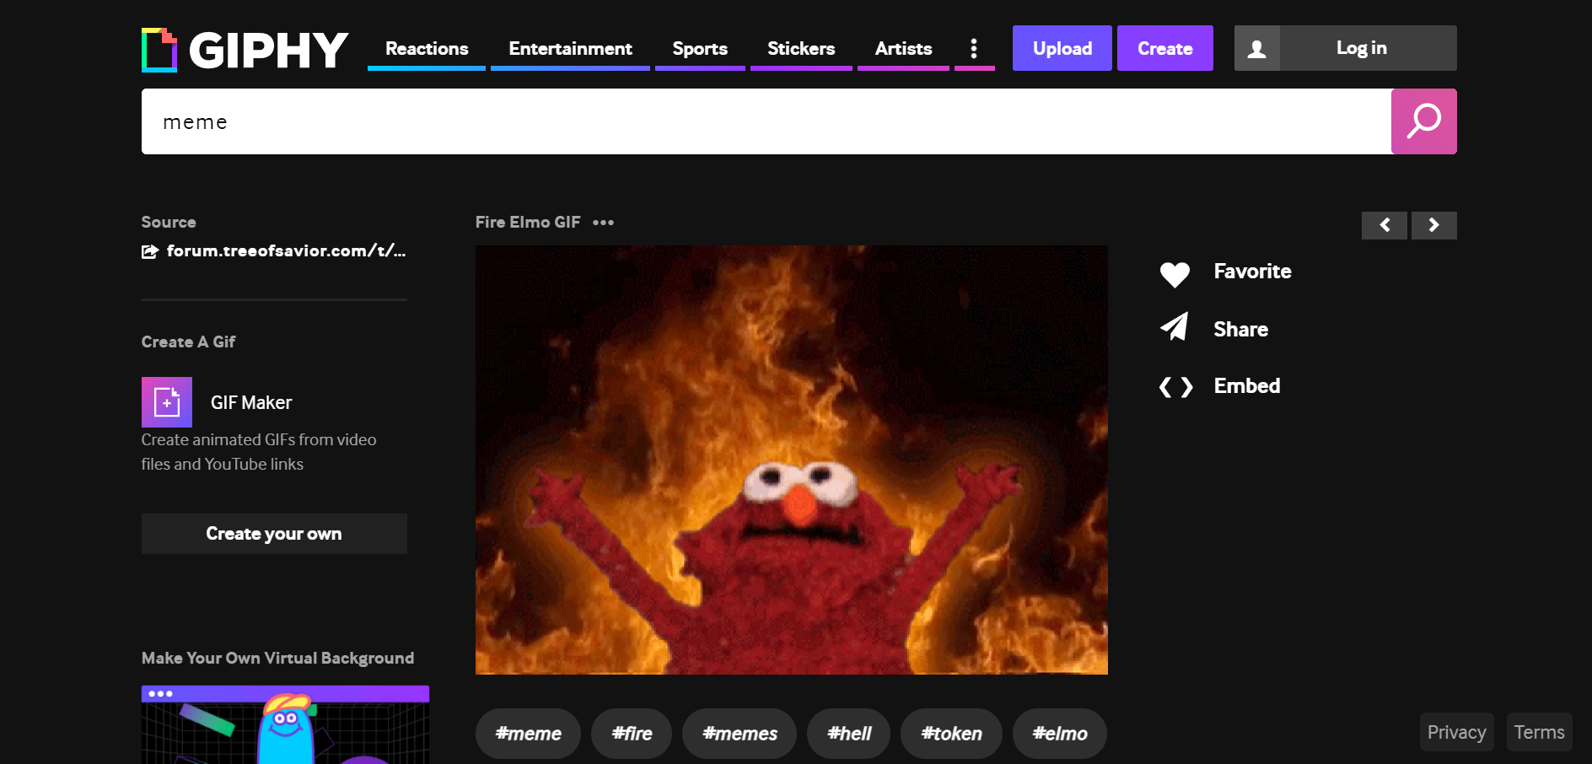Click the Create button

pyautogui.click(x=1165, y=48)
